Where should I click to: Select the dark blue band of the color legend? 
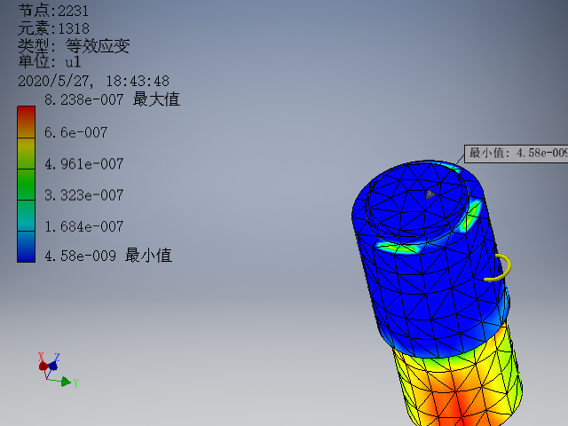(x=26, y=247)
